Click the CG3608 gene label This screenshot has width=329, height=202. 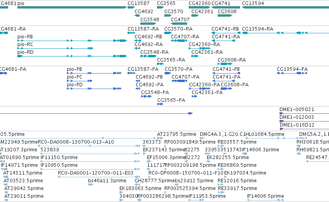pos(227,12)
